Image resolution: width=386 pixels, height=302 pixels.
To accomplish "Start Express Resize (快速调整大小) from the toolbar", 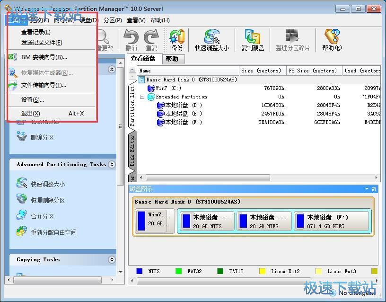I will pos(212,40).
